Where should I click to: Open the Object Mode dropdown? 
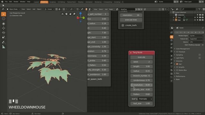click(13, 9)
